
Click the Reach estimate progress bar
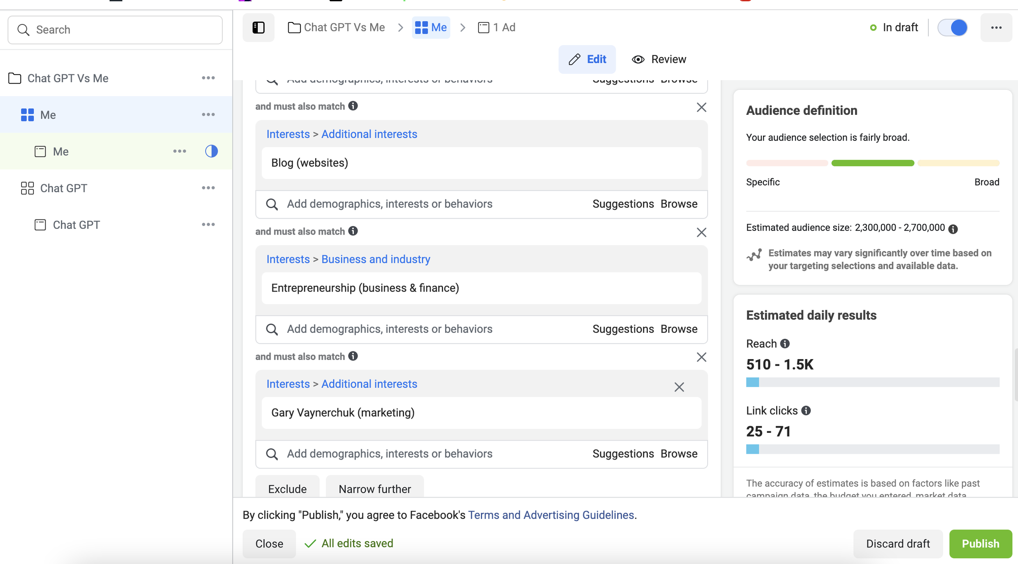point(872,382)
